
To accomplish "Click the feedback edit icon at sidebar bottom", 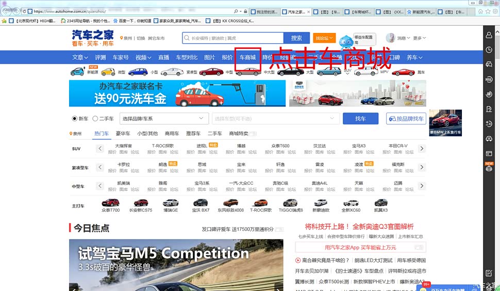I will point(489,273).
